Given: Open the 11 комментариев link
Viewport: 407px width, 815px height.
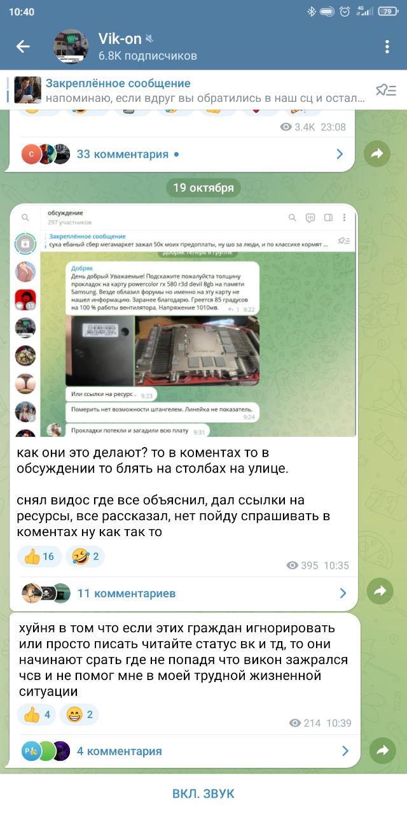Looking at the screenshot, I should click(x=127, y=593).
